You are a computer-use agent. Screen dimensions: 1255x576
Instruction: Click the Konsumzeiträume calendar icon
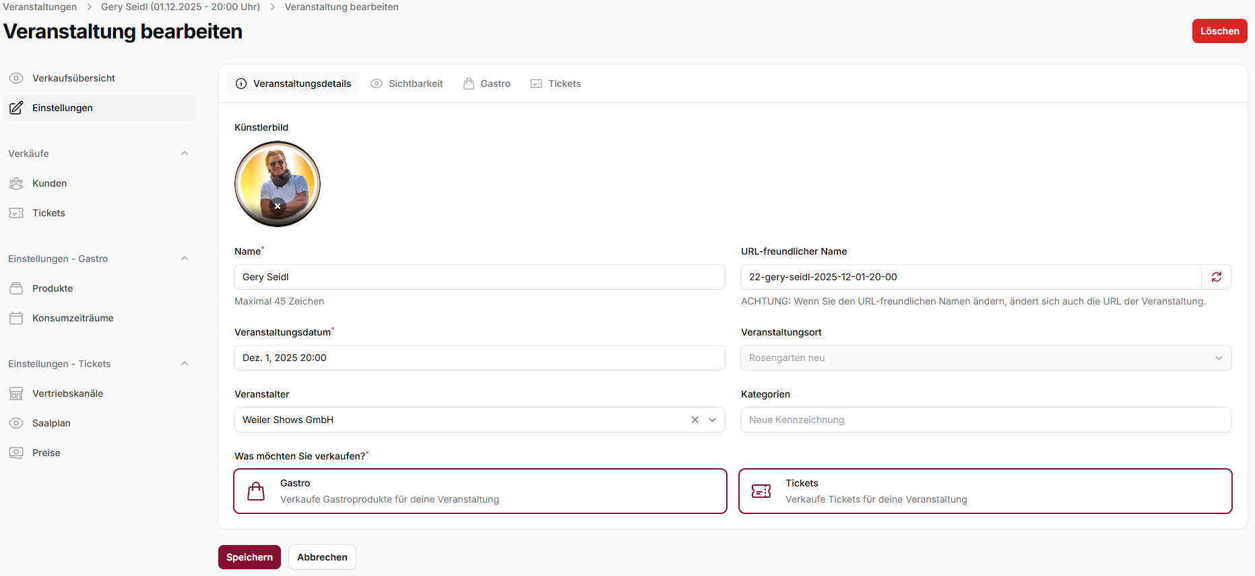tap(16, 318)
